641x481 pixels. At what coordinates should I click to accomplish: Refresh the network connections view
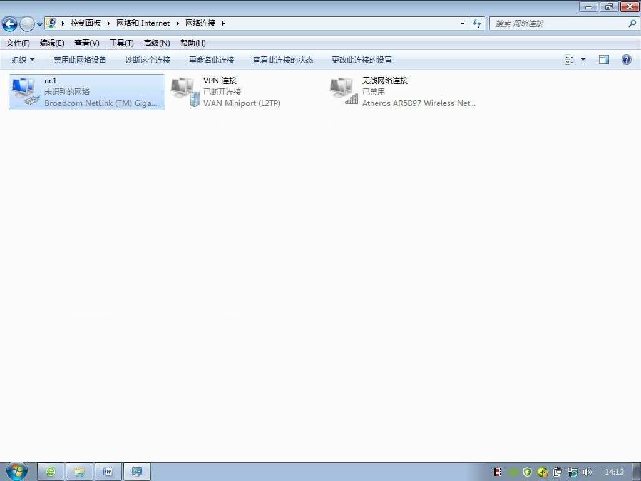tap(477, 24)
